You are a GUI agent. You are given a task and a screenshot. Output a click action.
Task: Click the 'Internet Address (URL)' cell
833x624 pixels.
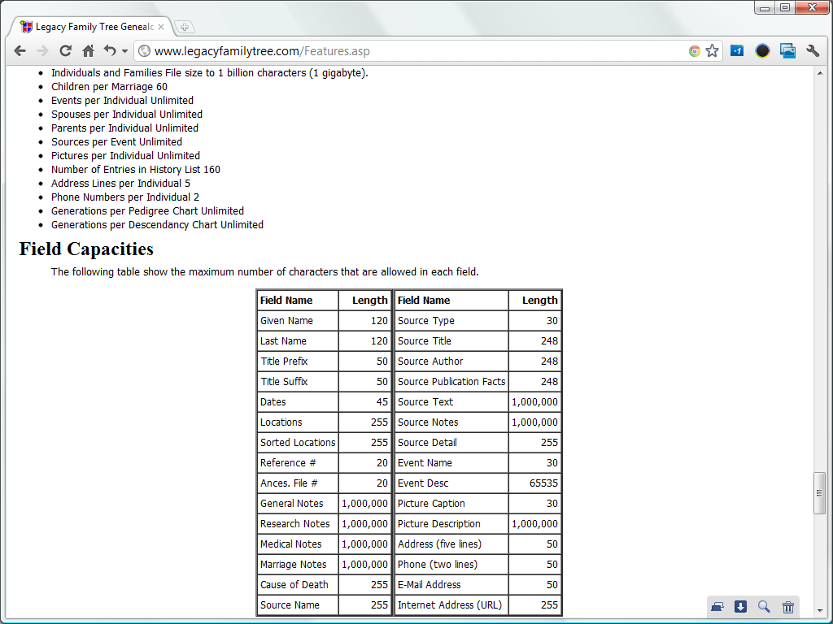(x=451, y=604)
